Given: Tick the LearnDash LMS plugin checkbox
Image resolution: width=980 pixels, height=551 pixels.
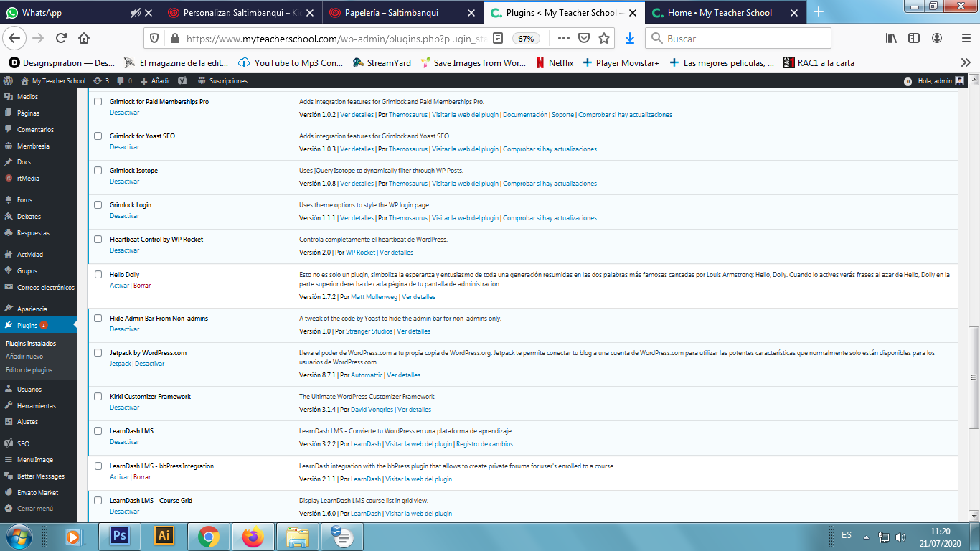Looking at the screenshot, I should [98, 431].
